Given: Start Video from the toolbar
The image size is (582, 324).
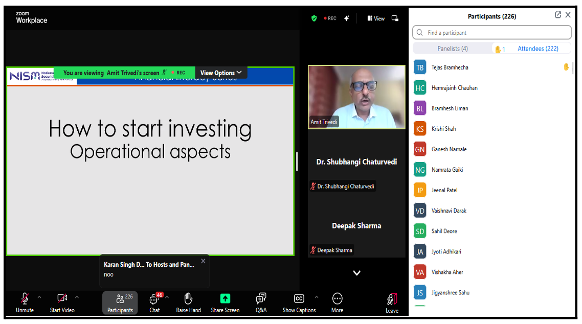Looking at the screenshot, I should tap(62, 303).
